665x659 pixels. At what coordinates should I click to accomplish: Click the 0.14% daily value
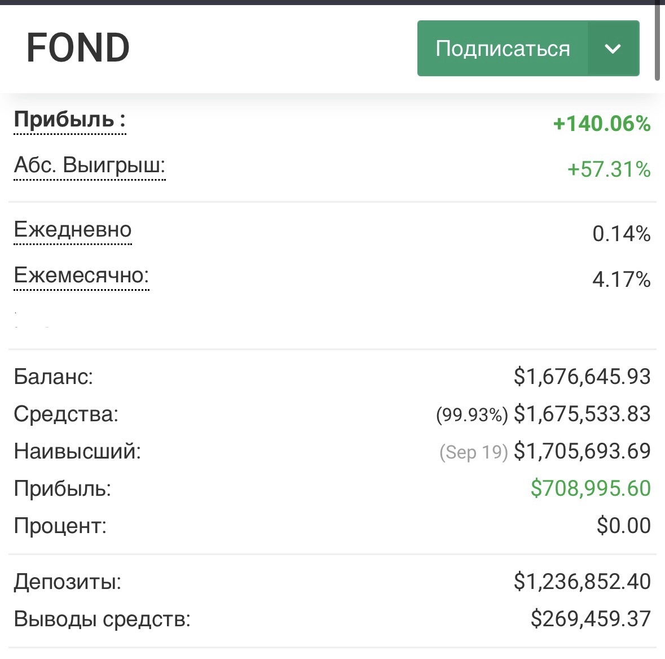tap(621, 234)
